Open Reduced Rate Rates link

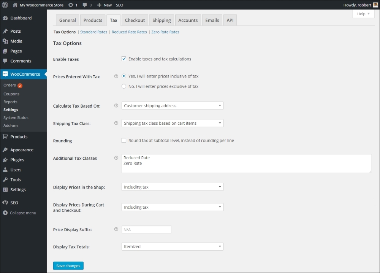pyautogui.click(x=129, y=32)
